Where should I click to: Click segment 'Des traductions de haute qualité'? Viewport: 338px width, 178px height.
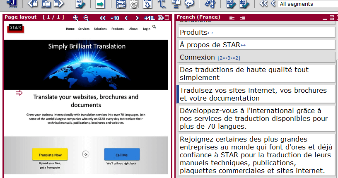[256, 74]
